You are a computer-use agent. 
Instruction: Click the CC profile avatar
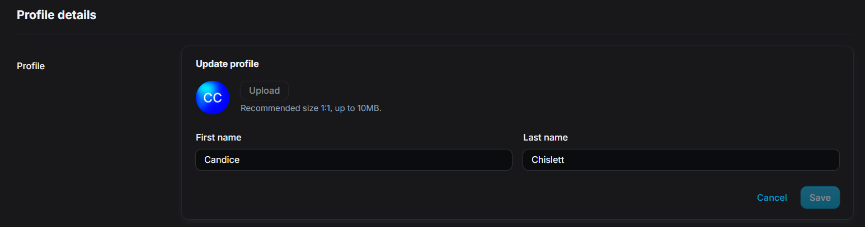click(x=213, y=98)
